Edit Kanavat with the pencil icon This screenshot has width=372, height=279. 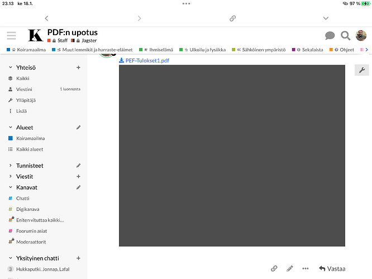coord(78,187)
